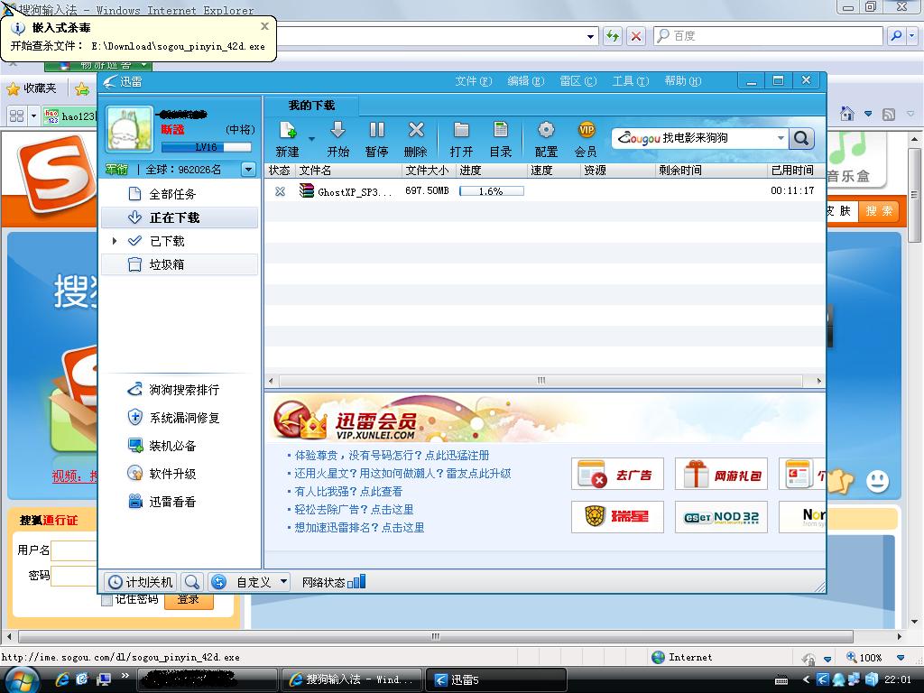Open the 文件(F) menu in Xunlei

tap(473, 81)
